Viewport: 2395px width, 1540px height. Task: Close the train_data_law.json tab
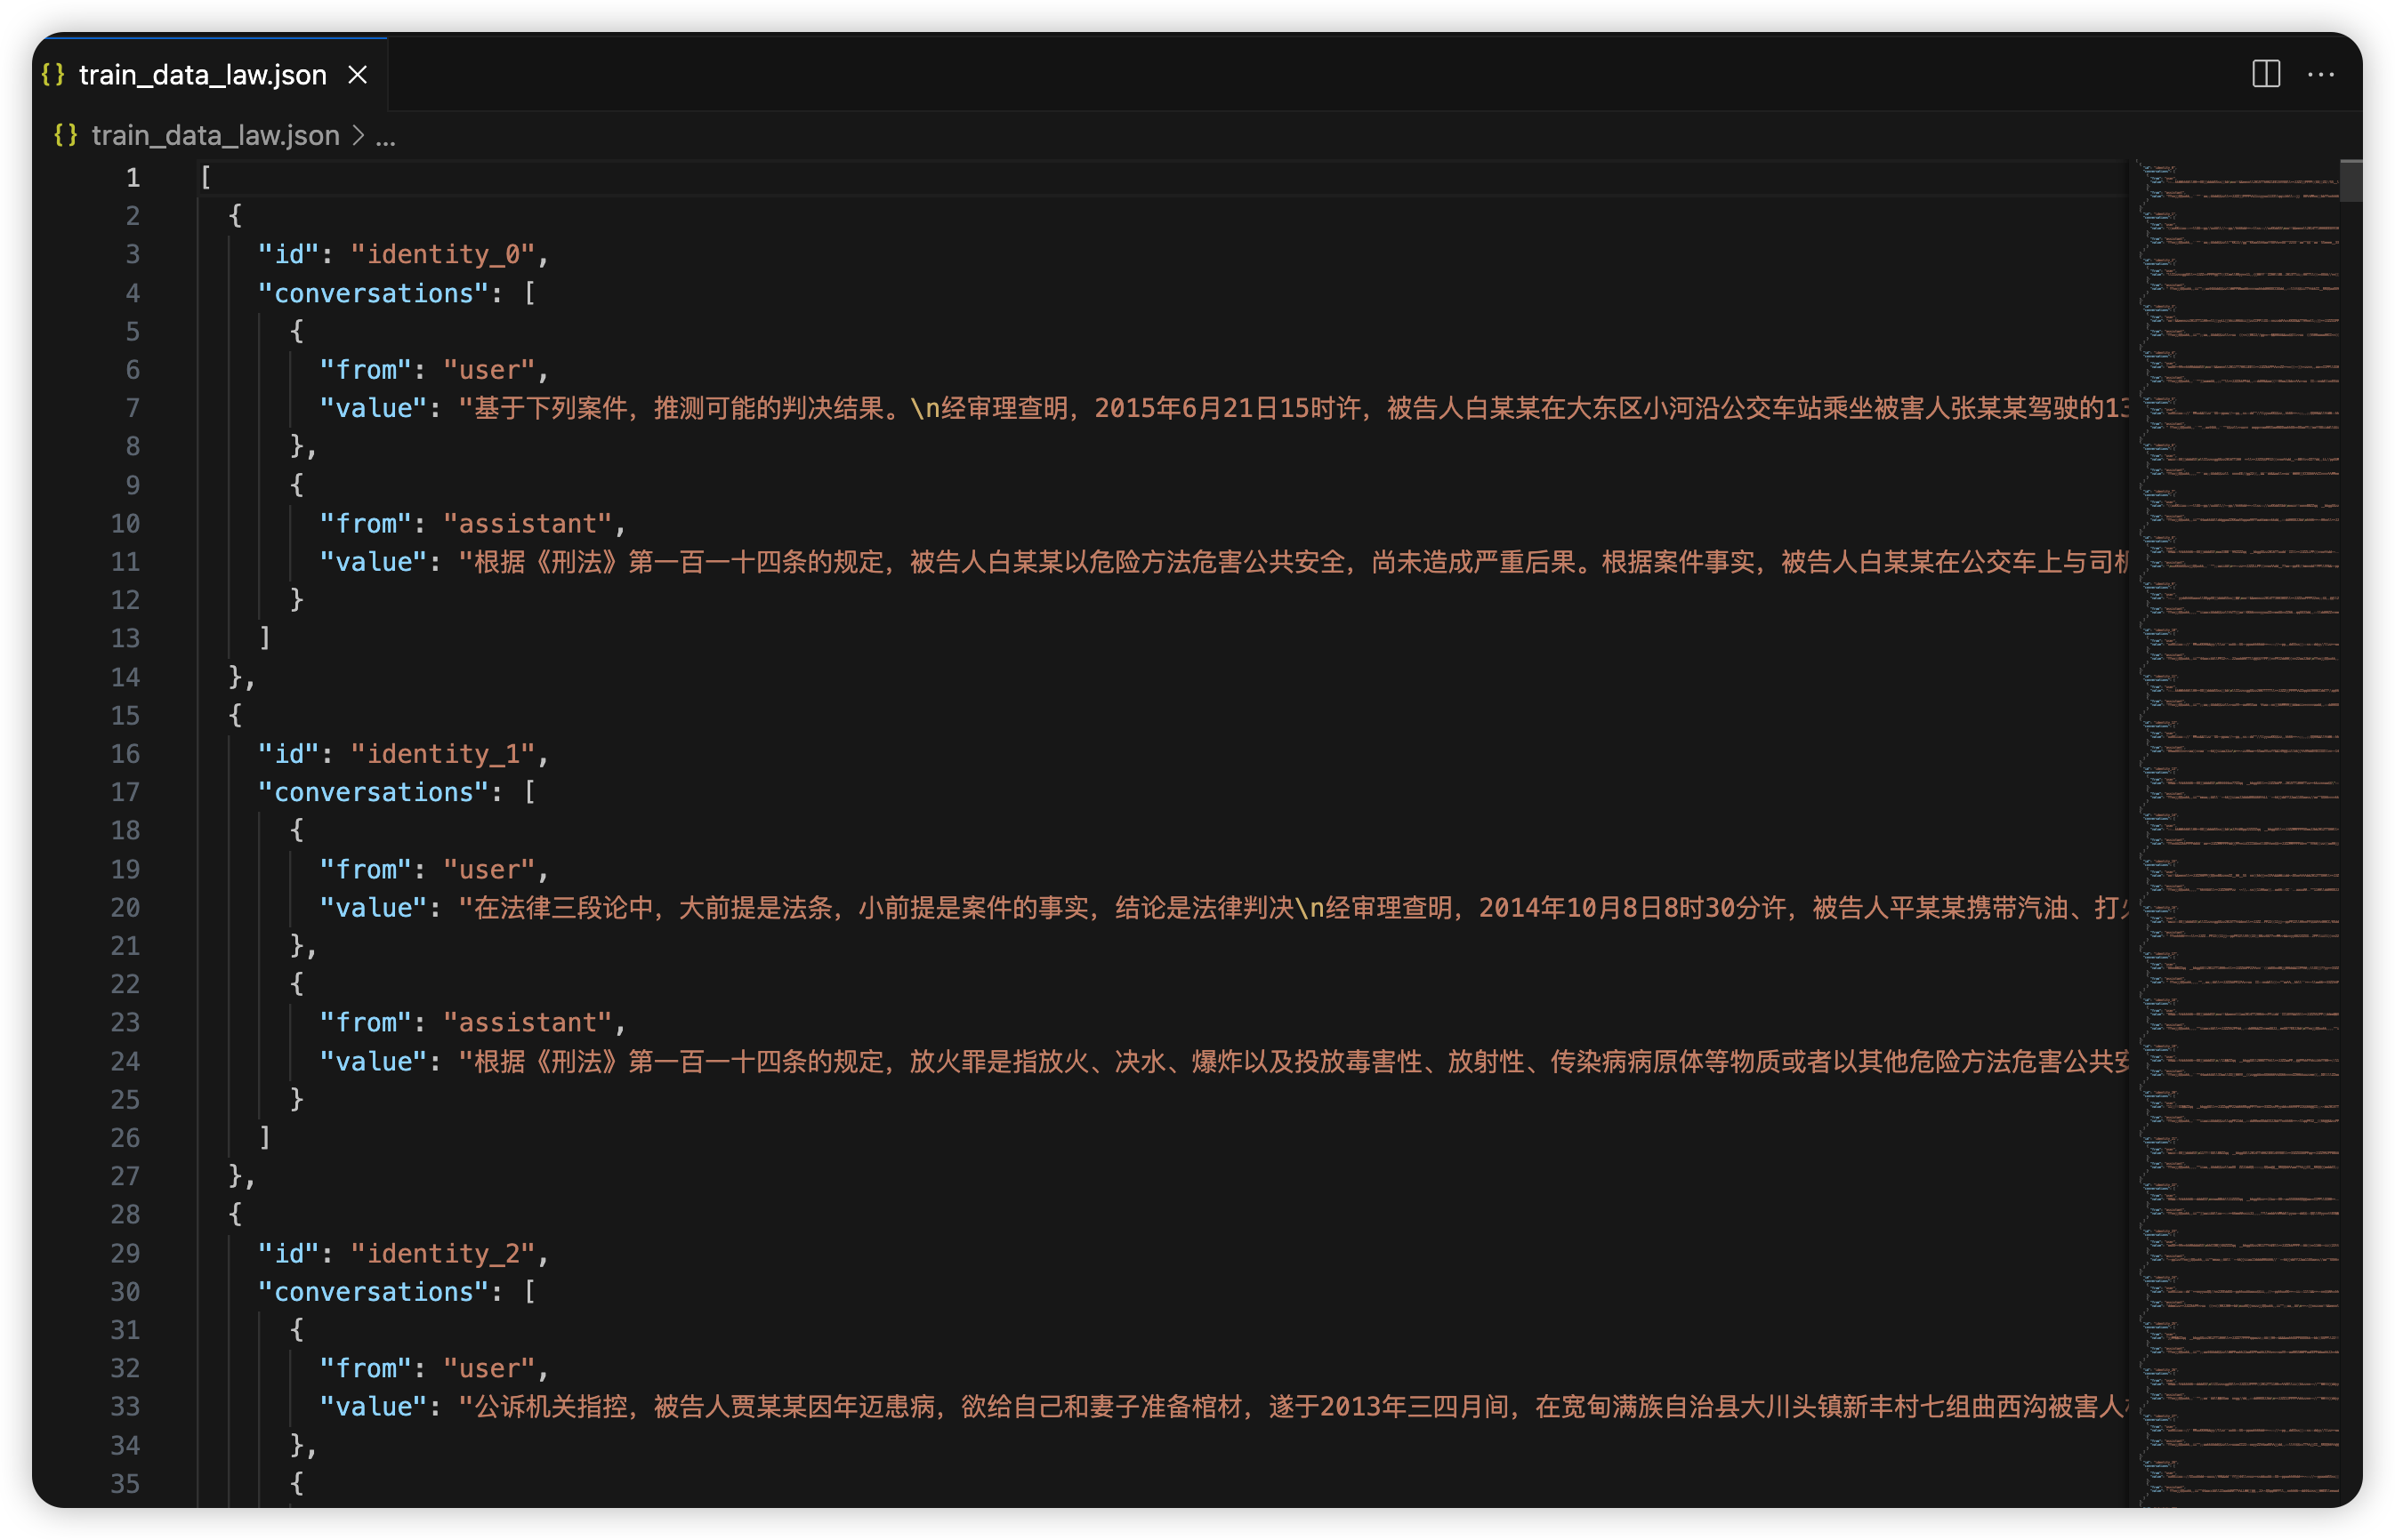tap(357, 75)
